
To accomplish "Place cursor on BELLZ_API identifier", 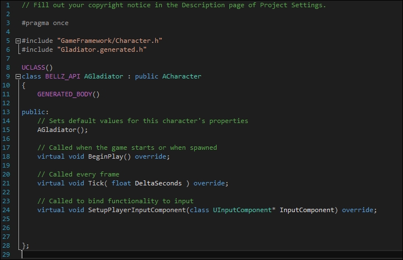I will pos(63,76).
